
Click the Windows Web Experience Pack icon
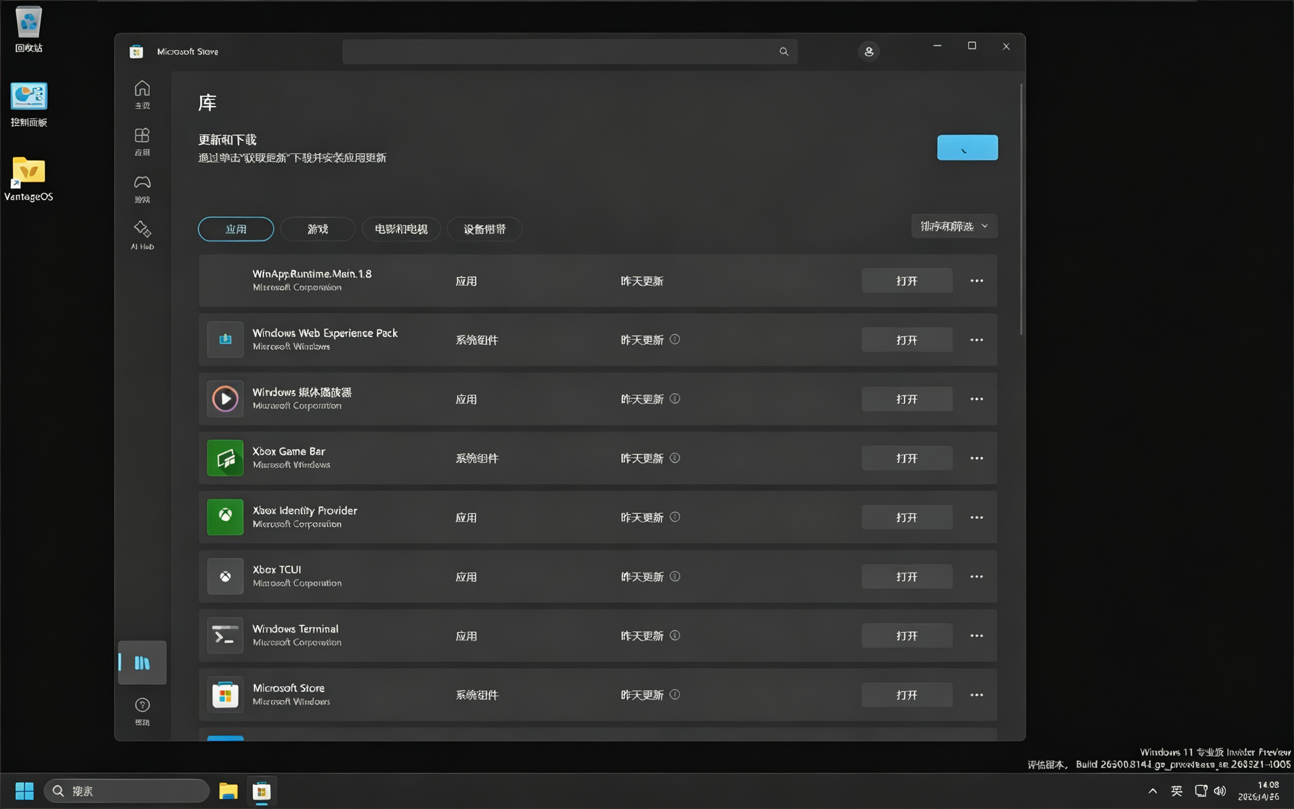225,340
